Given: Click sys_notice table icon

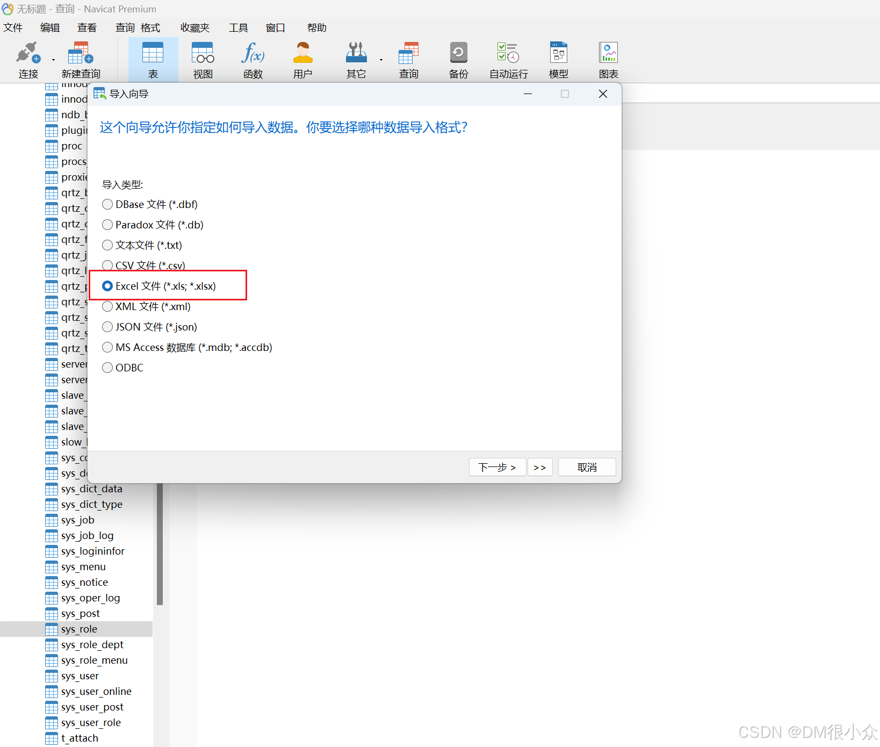Looking at the screenshot, I should [x=52, y=583].
